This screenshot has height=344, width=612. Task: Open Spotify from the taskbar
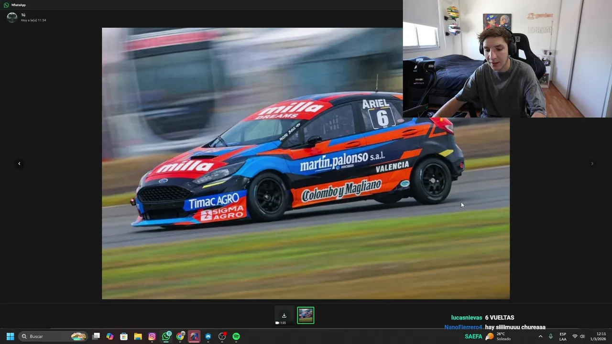236,336
